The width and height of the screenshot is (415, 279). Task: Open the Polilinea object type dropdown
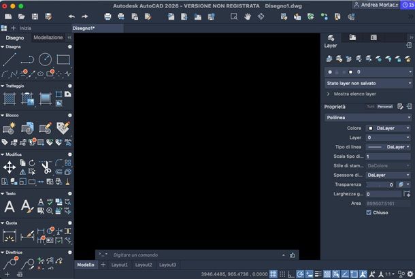[x=369, y=117]
